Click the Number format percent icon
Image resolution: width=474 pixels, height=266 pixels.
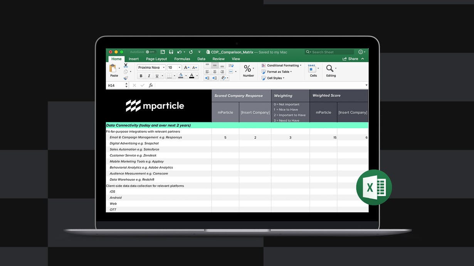[x=247, y=69]
